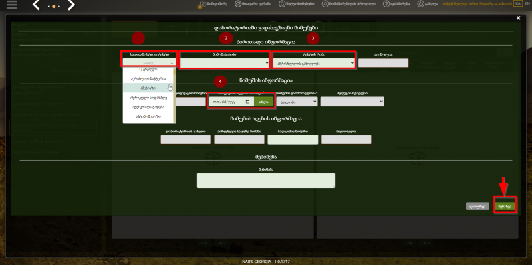Screen dimensions: 532x265
Task: Click the diagnostic list scrollbar
Action: pyautogui.click(x=174, y=95)
